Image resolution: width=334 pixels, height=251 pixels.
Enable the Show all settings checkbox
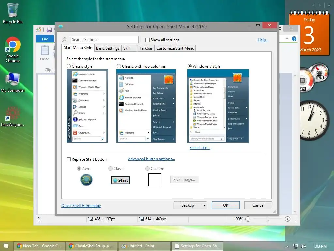(147, 40)
